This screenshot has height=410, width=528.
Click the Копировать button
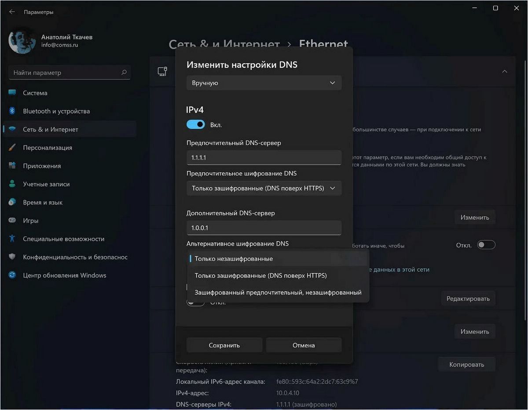466,364
